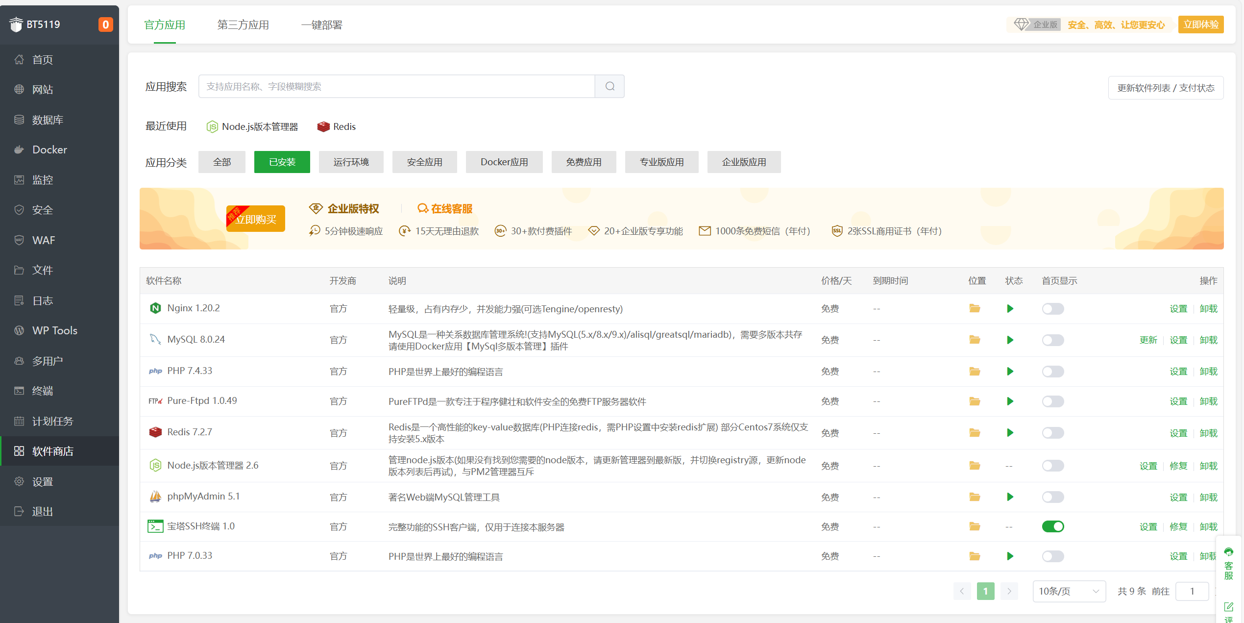Click 设置 link for Nginx 1.20.2
This screenshot has width=1244, height=623.
[1178, 308]
